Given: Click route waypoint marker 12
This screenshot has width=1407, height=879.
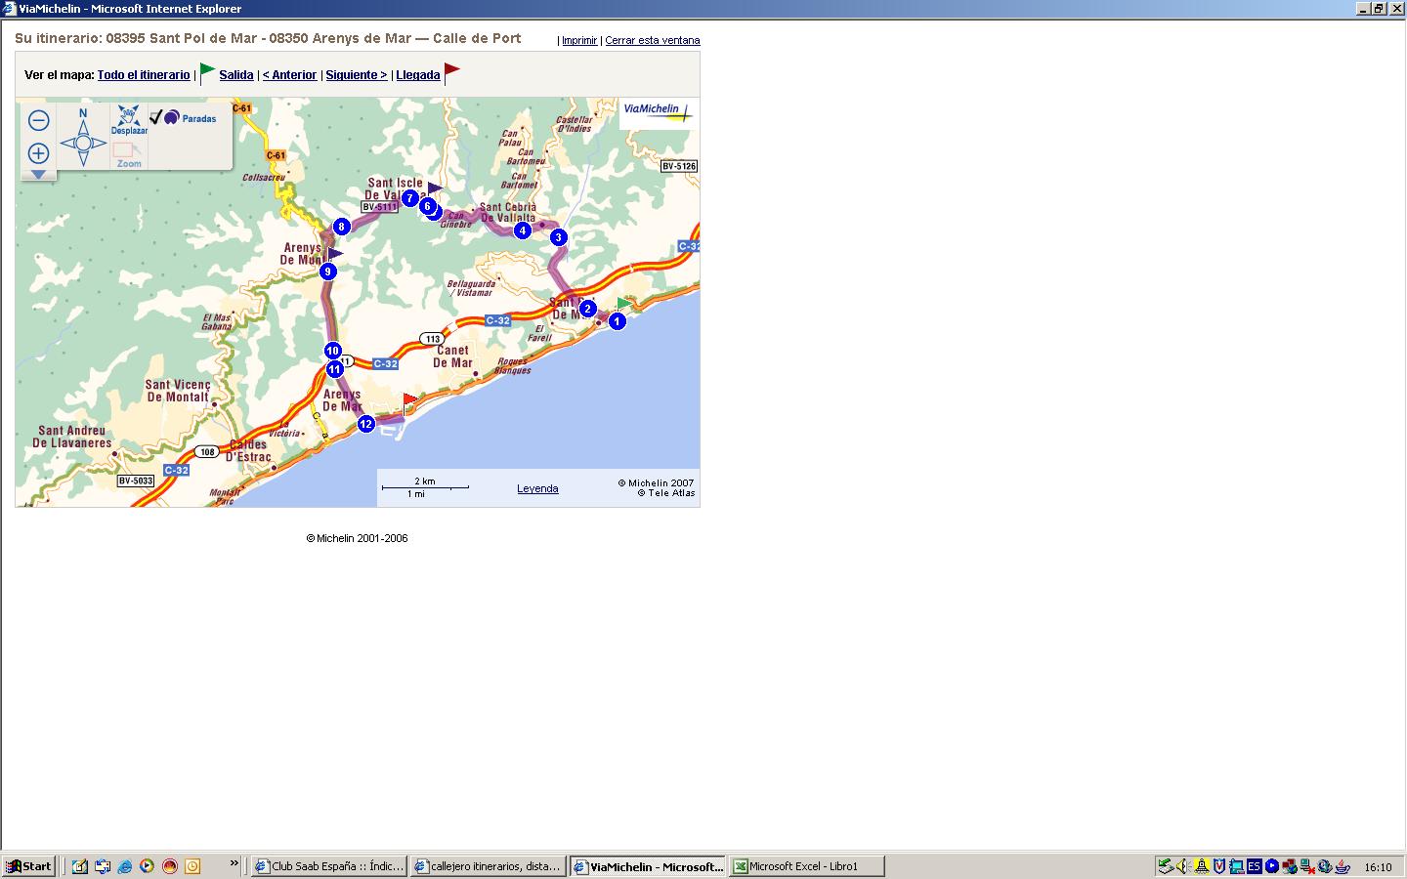Looking at the screenshot, I should (366, 424).
